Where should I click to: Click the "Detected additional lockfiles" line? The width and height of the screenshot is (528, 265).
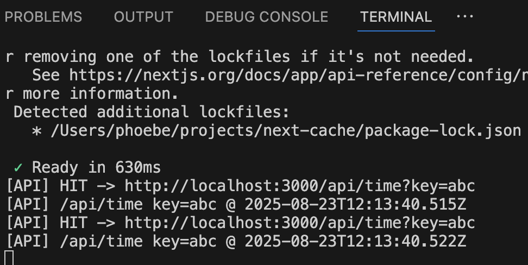point(151,112)
